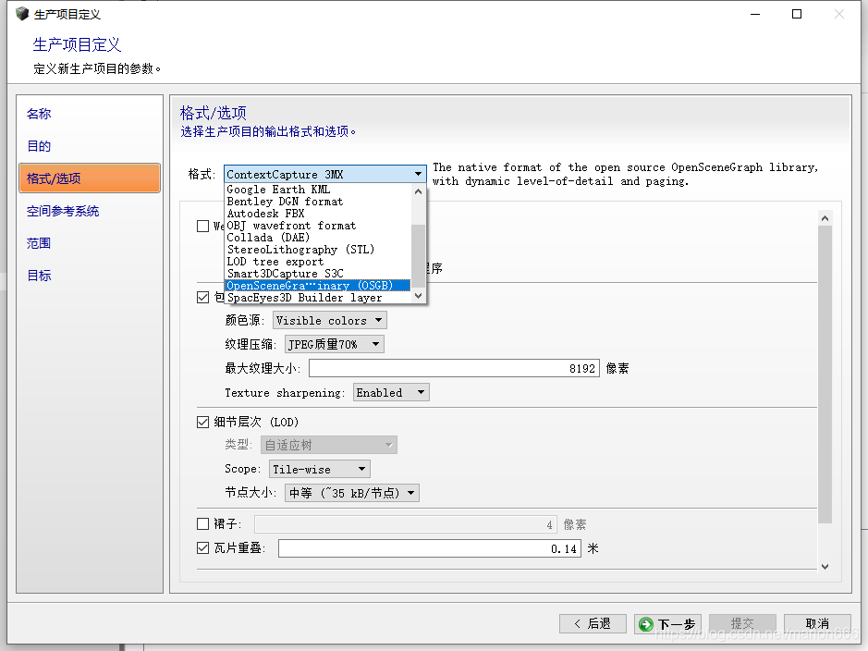Open the disabled 类型 自适应树 dropdown
The width and height of the screenshot is (868, 651).
[x=329, y=445]
